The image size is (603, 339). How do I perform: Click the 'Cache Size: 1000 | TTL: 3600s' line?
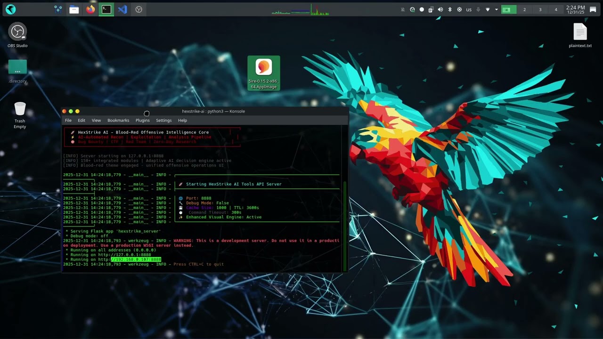pyautogui.click(x=222, y=208)
